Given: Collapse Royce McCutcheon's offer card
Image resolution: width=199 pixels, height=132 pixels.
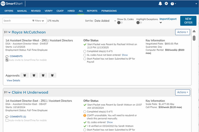Looking at the screenshot, I should point(9,32).
